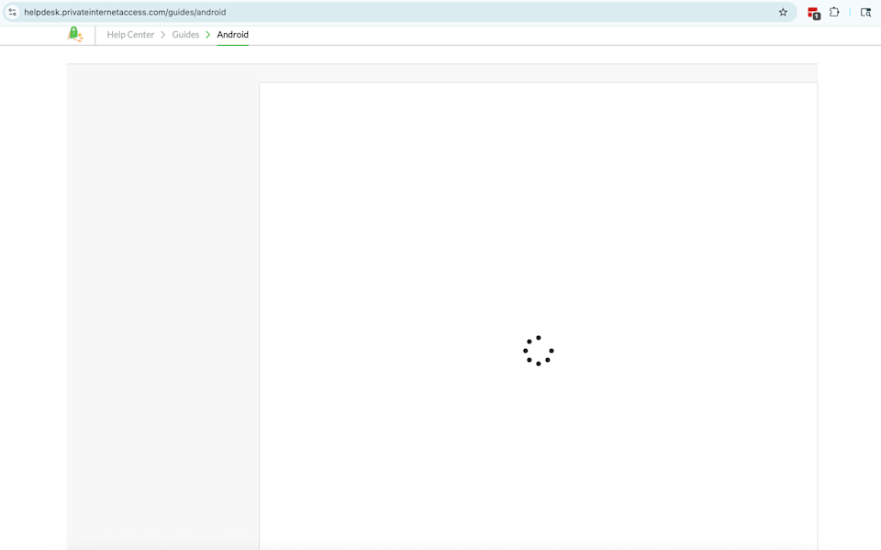Click the loading spinner in content panel
The width and height of the screenshot is (881, 550).
tap(539, 351)
